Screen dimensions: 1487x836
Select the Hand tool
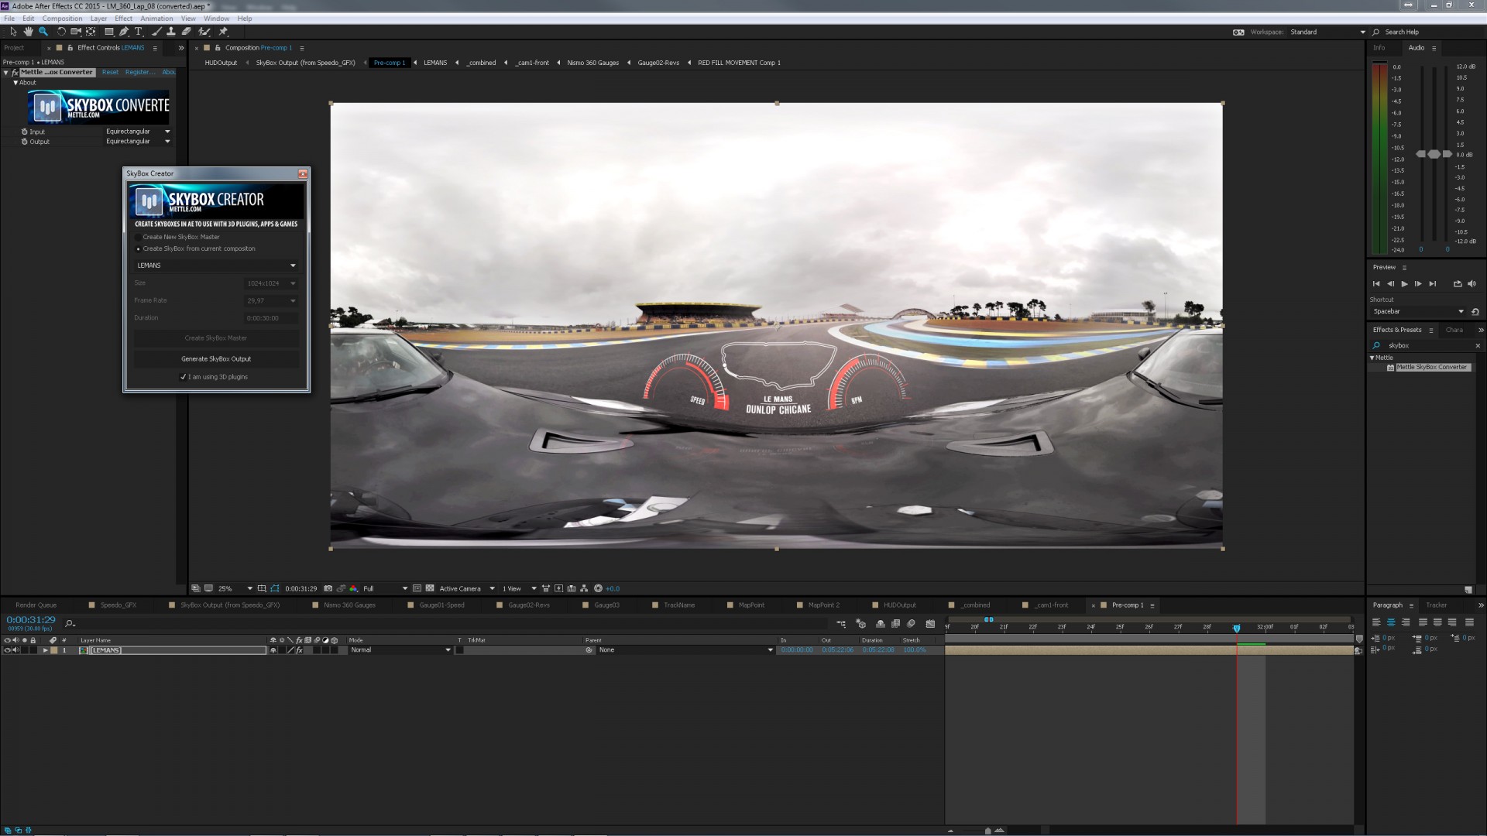click(x=29, y=32)
